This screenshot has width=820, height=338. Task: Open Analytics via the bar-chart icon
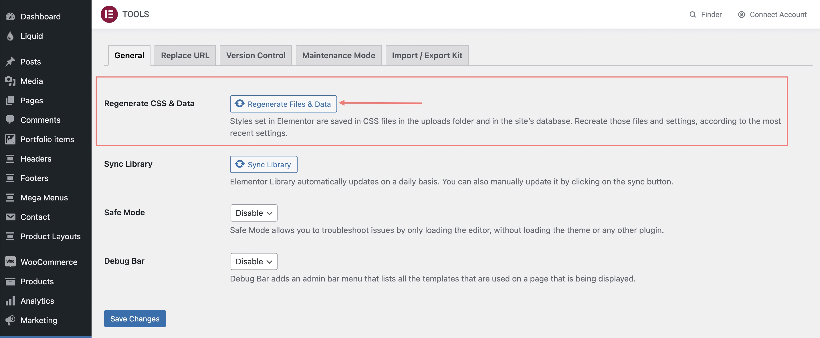tap(10, 301)
